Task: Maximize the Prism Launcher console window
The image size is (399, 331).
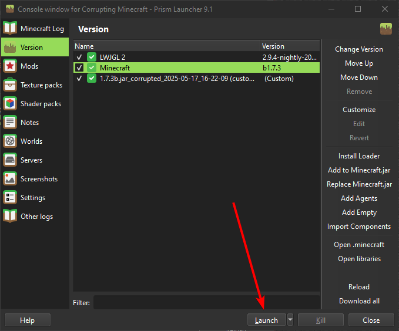Action: [x=358, y=9]
